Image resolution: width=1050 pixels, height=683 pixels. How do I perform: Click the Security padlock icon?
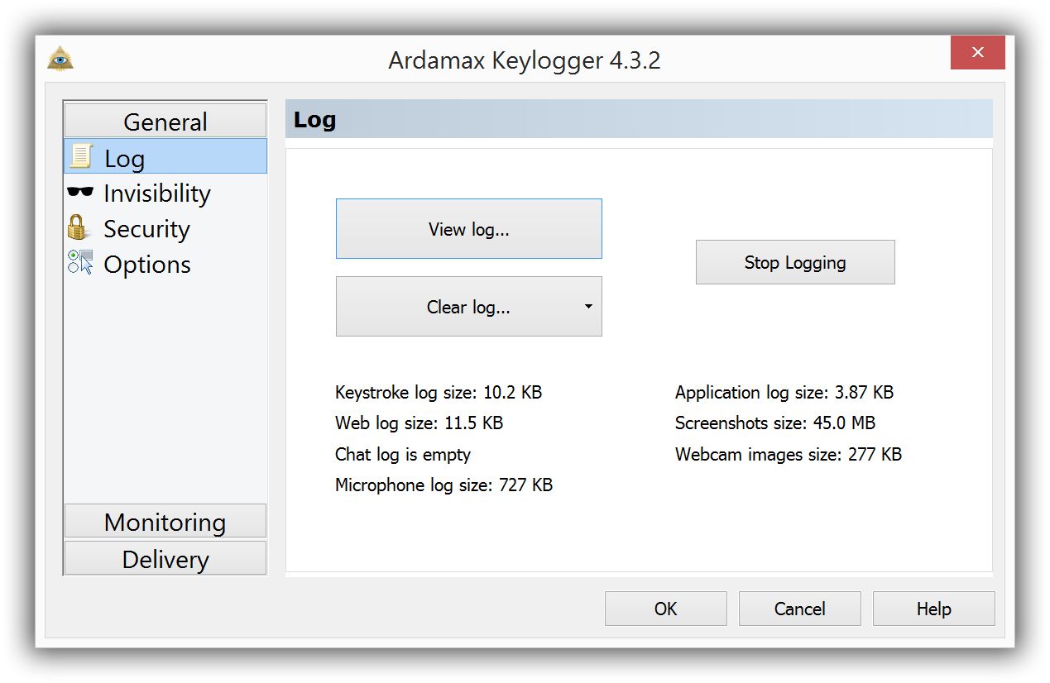click(78, 227)
